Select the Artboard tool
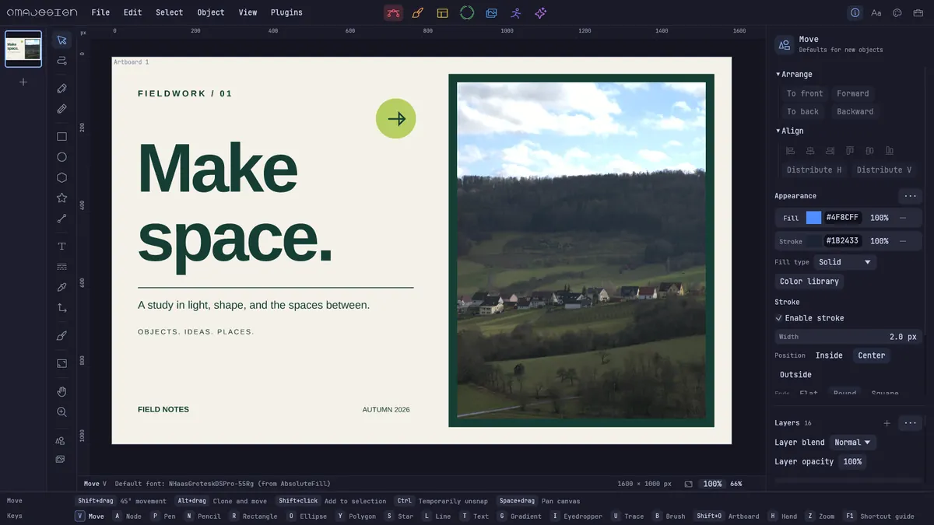This screenshot has height=525, width=934. pyautogui.click(x=61, y=363)
